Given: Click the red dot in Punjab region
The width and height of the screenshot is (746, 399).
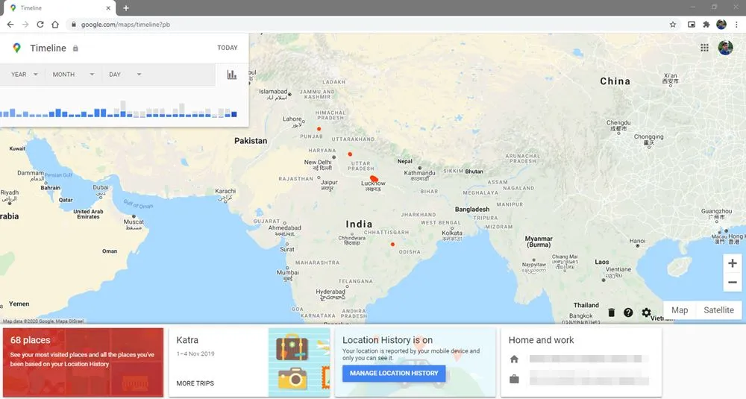Looking at the screenshot, I should point(319,129).
